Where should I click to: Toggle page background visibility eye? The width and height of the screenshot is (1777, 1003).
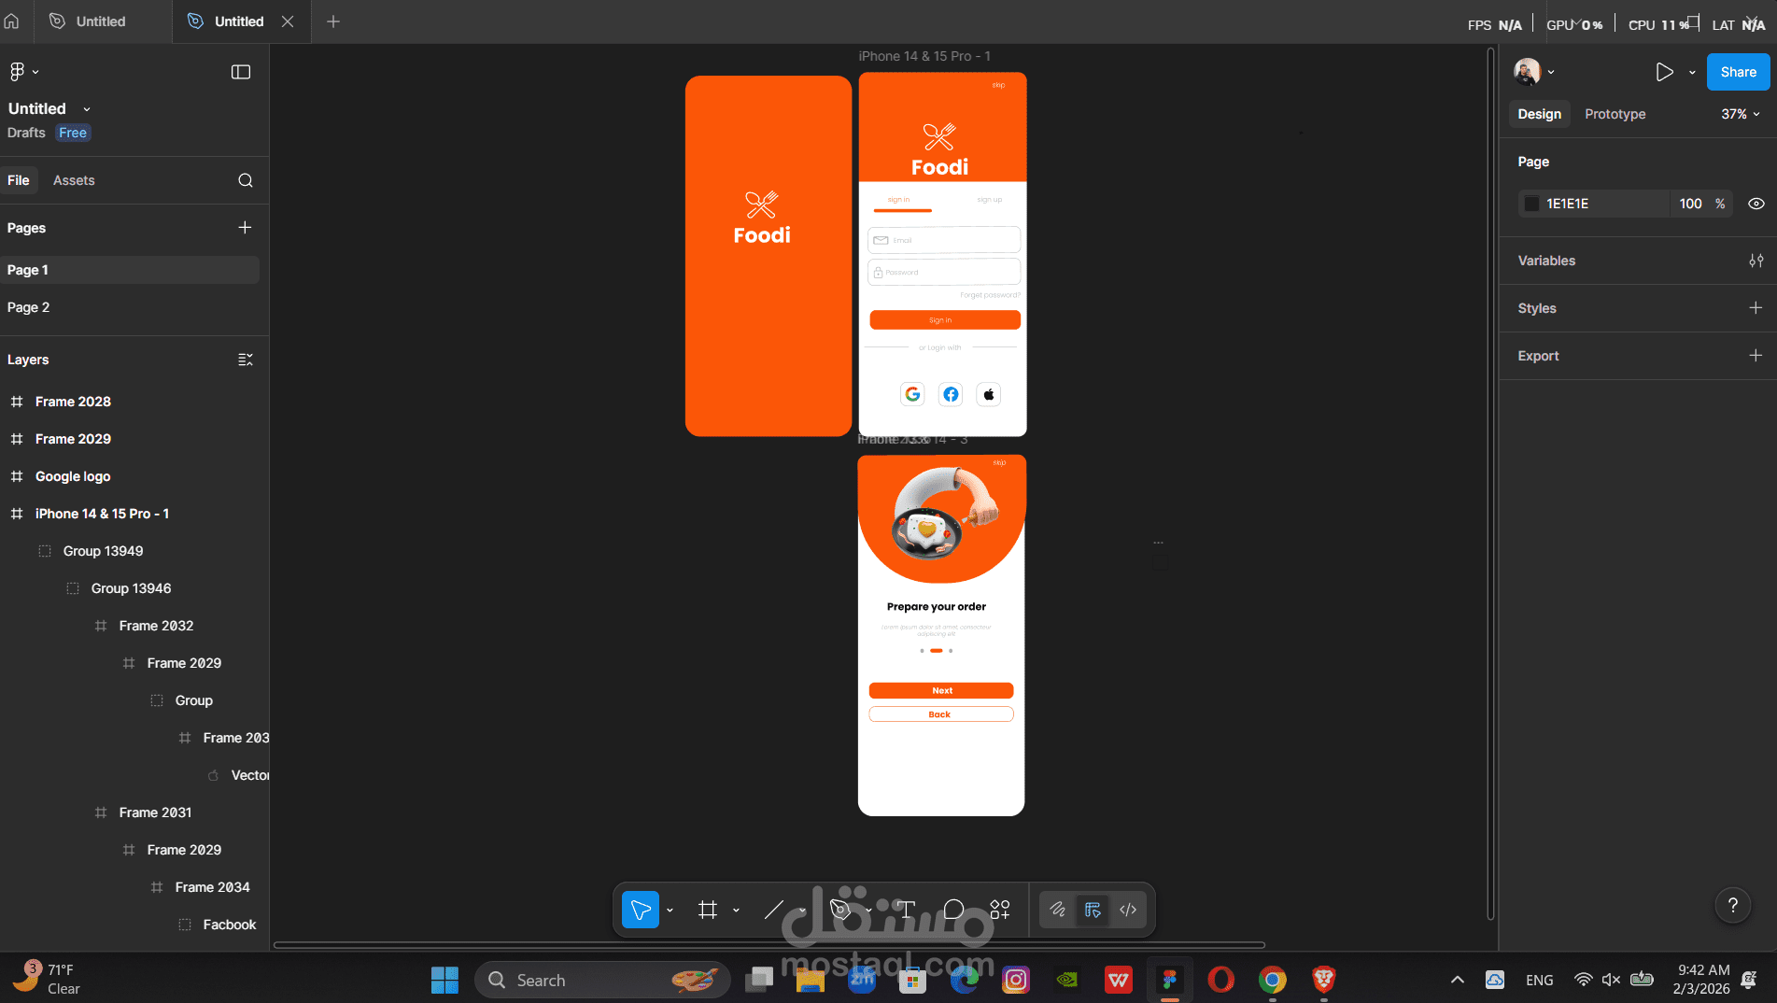(1756, 204)
